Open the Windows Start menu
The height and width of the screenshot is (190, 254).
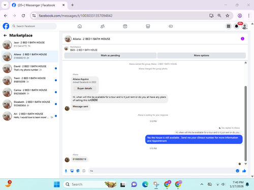[57, 184]
